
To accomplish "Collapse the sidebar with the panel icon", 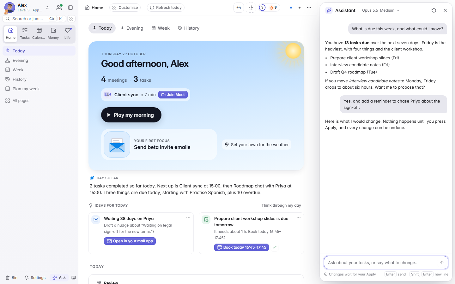I will (70, 8).
